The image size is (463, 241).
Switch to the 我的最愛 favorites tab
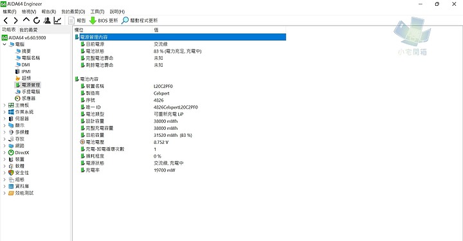pos(28,30)
